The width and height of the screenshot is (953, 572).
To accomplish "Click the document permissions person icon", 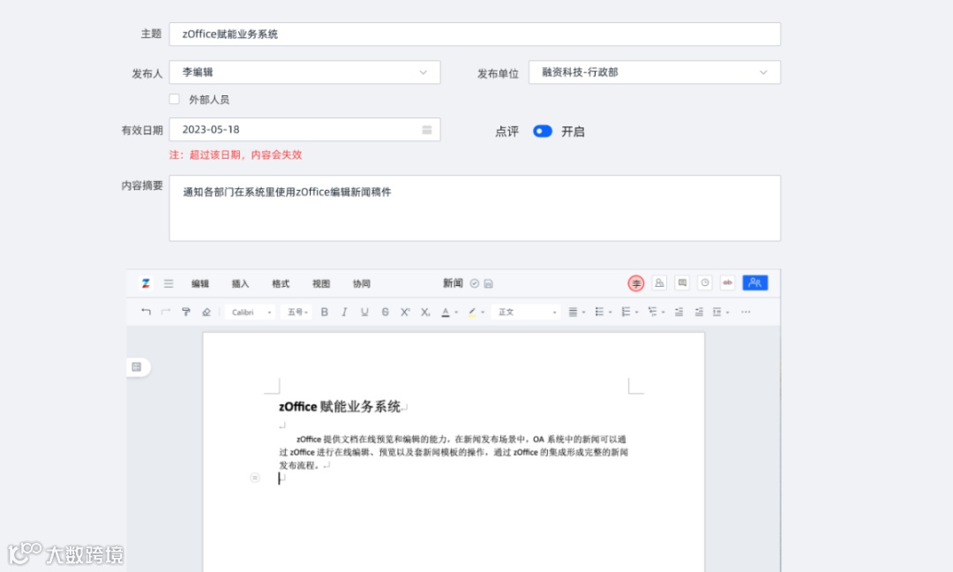I will coord(659,282).
